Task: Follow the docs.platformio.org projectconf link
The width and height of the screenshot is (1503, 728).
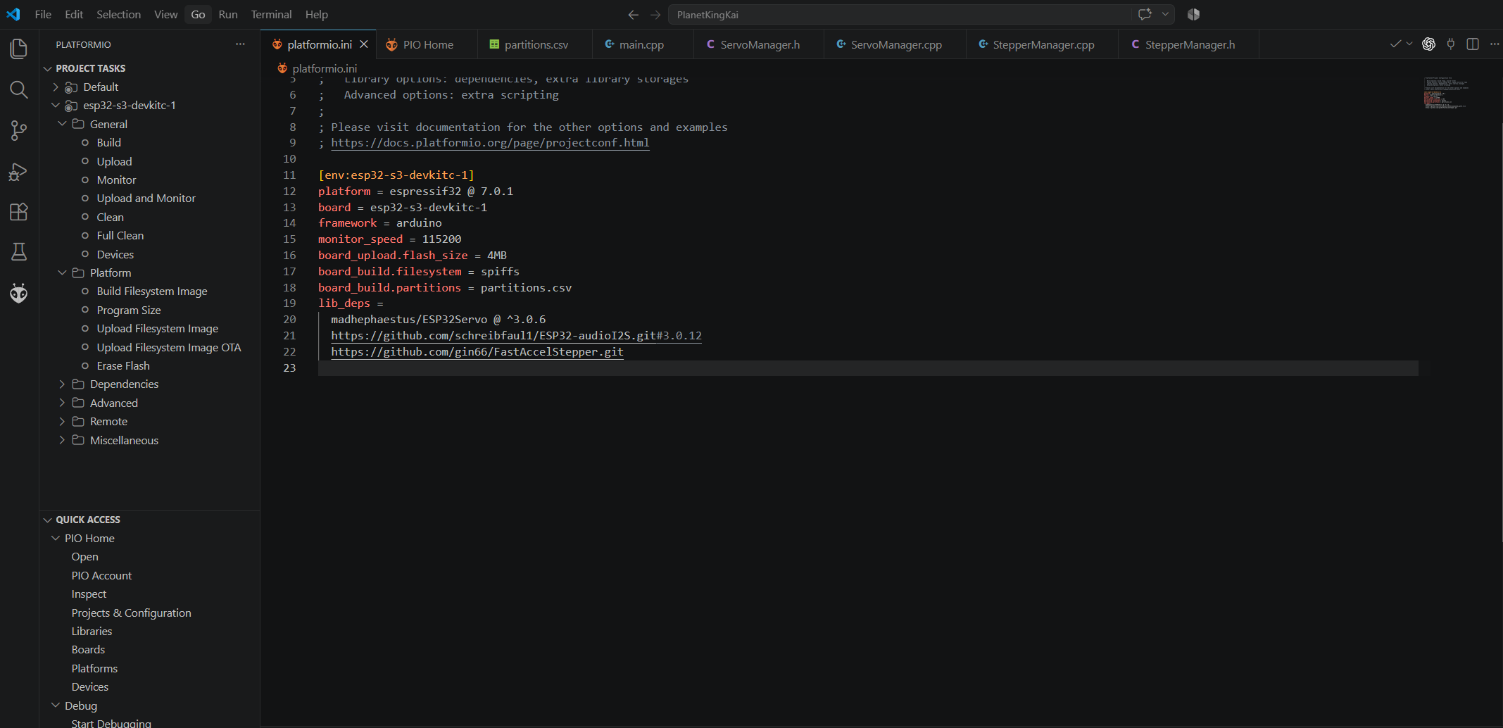Action: click(x=490, y=143)
